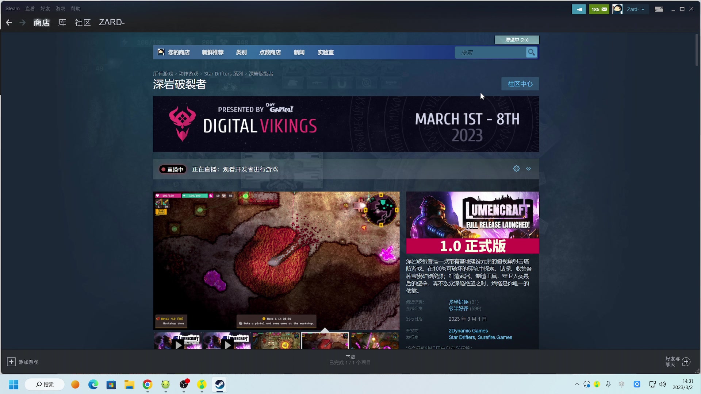
Task: Switch to Big Picture mode icon
Action: click(x=659, y=9)
